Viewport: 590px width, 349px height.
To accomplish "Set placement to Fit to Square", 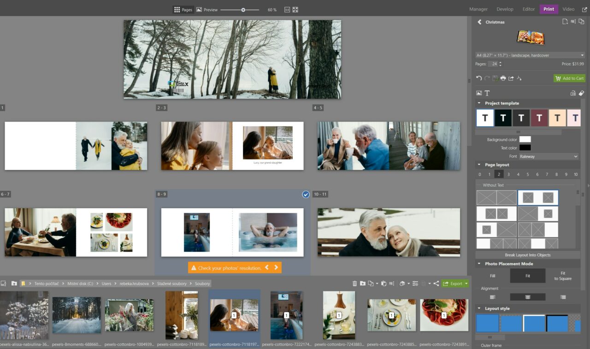I will click(x=563, y=276).
